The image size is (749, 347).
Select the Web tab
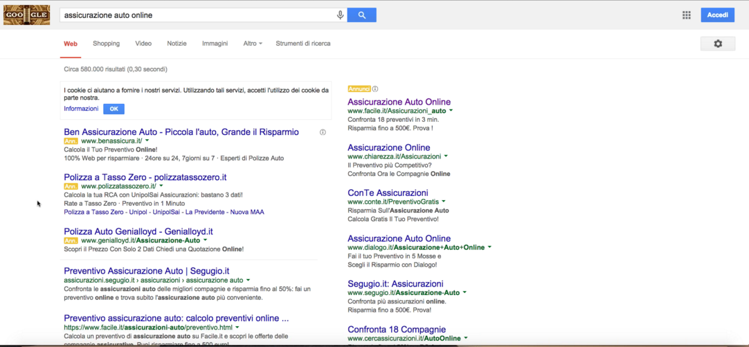tap(71, 44)
